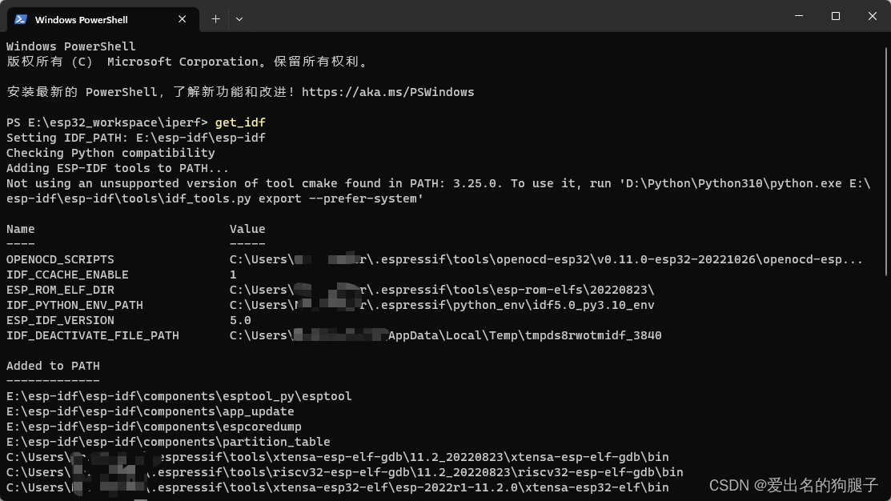Viewport: 891px width, 501px height.
Task: Click the tab title Windows PowerShell
Action: [x=81, y=19]
